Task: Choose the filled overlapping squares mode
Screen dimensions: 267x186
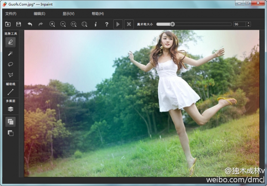Action: (x=11, y=122)
